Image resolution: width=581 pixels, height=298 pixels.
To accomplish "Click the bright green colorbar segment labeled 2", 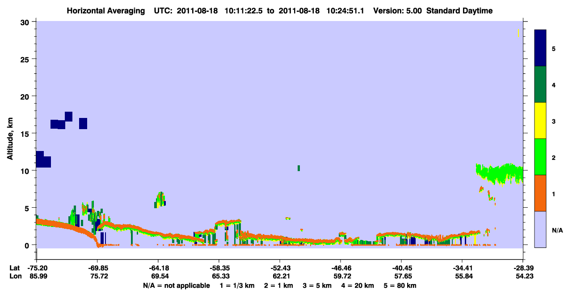I will click(x=540, y=157).
